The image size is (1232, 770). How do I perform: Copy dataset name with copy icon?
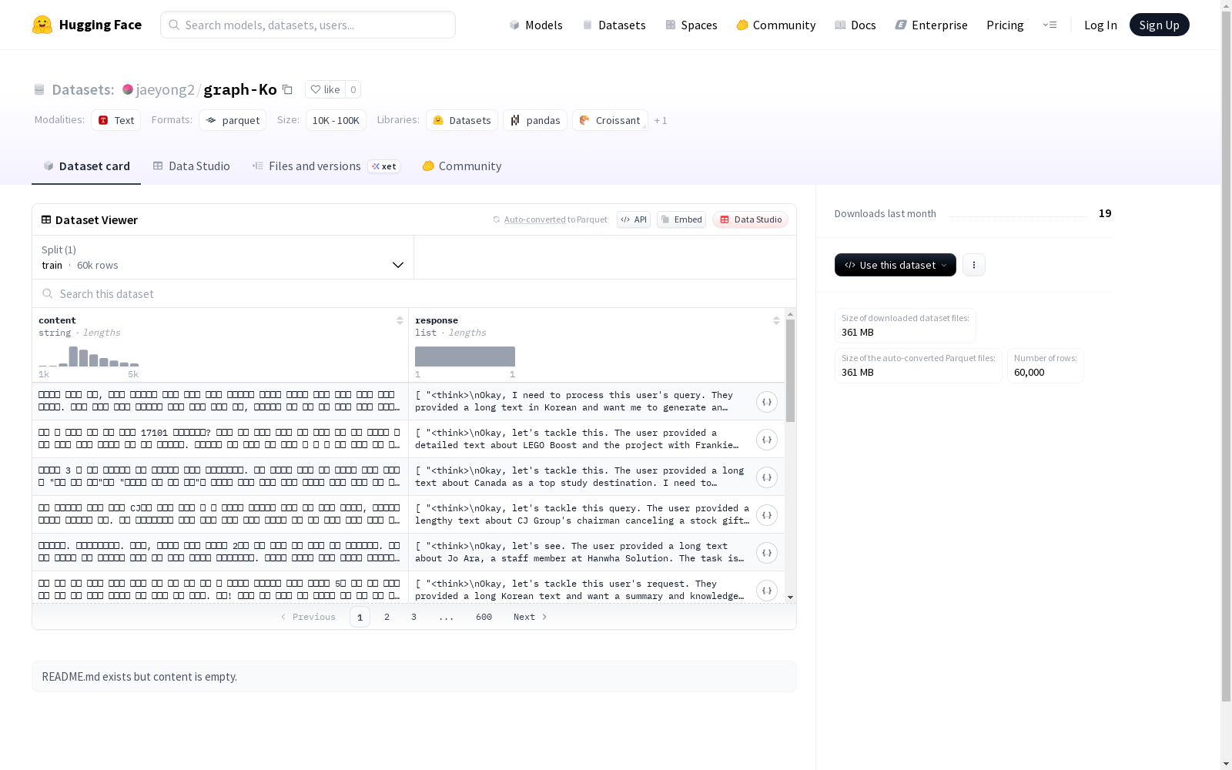(287, 89)
